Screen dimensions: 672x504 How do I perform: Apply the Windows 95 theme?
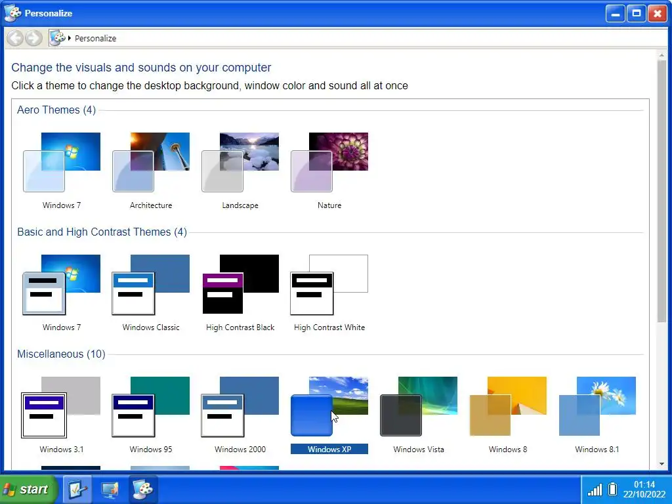coord(151,415)
